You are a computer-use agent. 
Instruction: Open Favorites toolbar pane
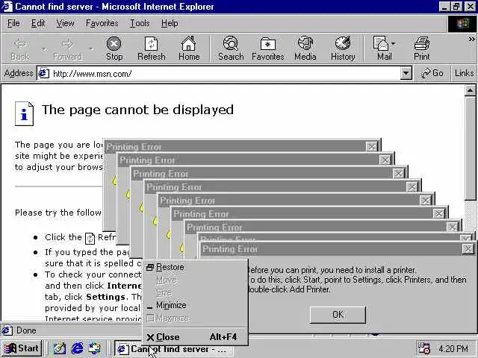(x=267, y=48)
